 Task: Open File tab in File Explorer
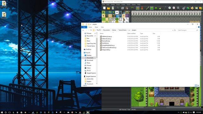84,27
